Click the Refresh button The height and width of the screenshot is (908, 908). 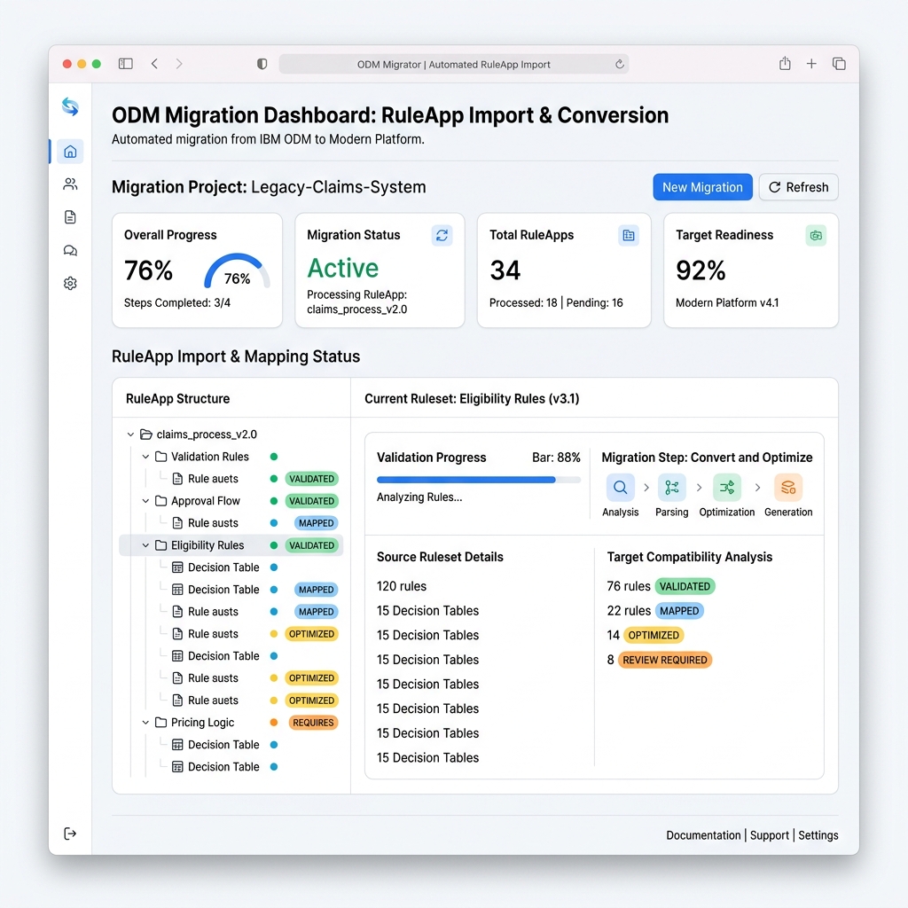coord(799,187)
